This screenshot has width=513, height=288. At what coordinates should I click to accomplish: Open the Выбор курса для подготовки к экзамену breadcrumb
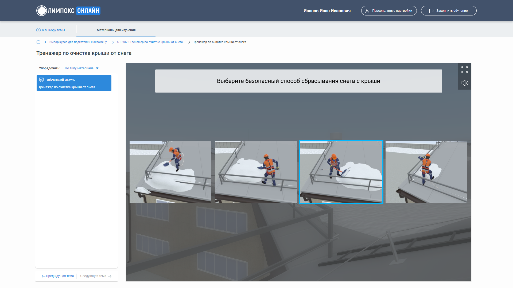point(78,42)
